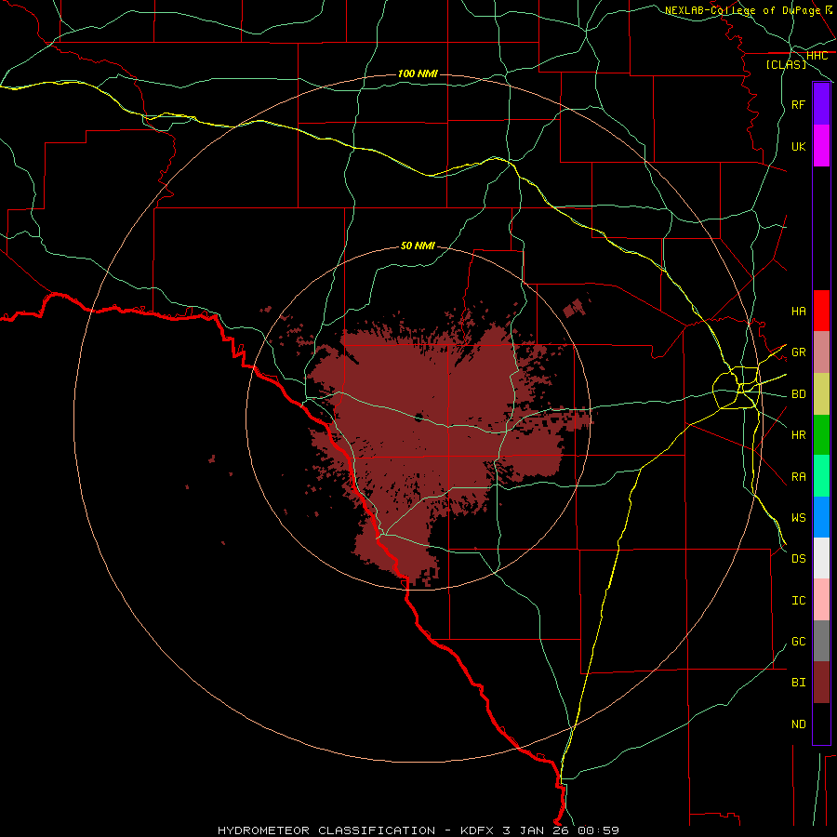Click the RF purple legend swatch
The height and width of the screenshot is (837, 837).
(x=821, y=104)
